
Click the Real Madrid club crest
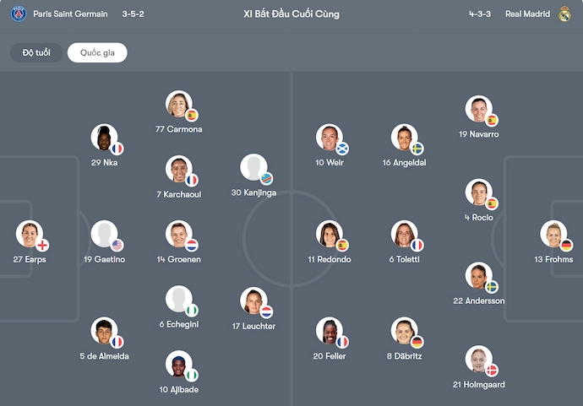coord(564,14)
